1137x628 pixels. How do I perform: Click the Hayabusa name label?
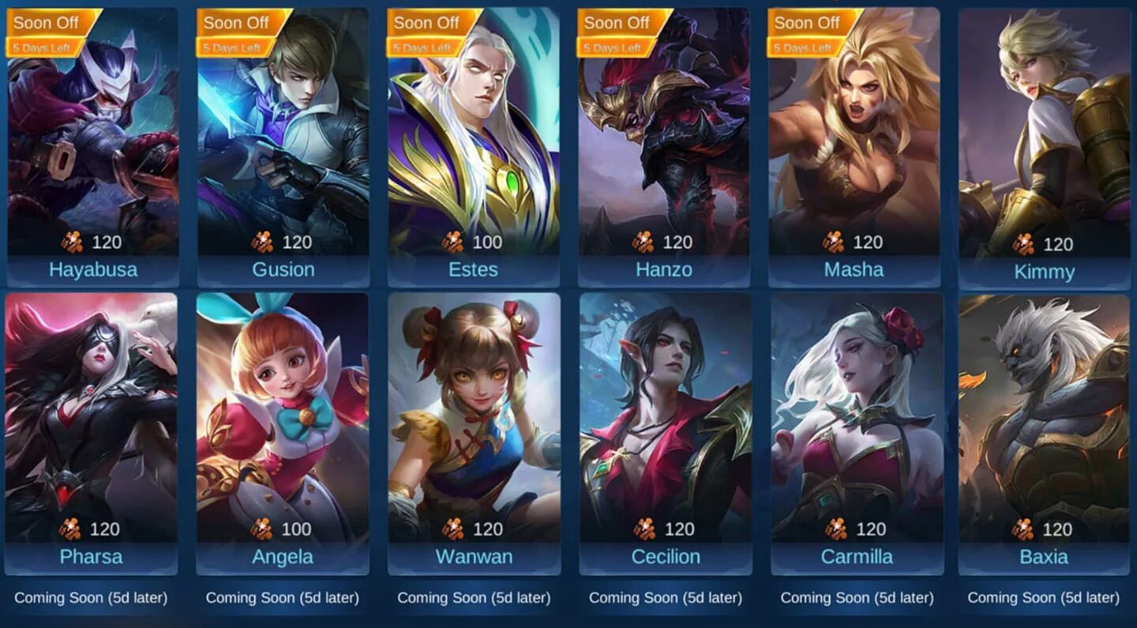pos(93,269)
